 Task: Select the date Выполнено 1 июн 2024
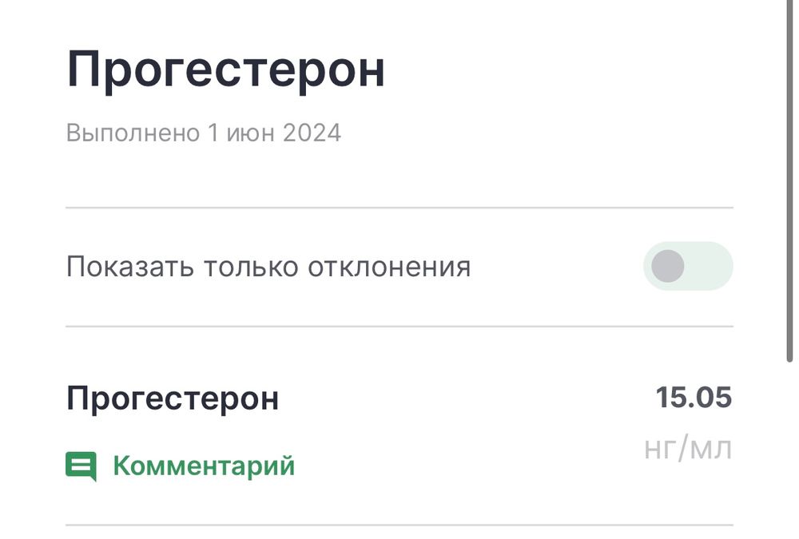point(204,133)
